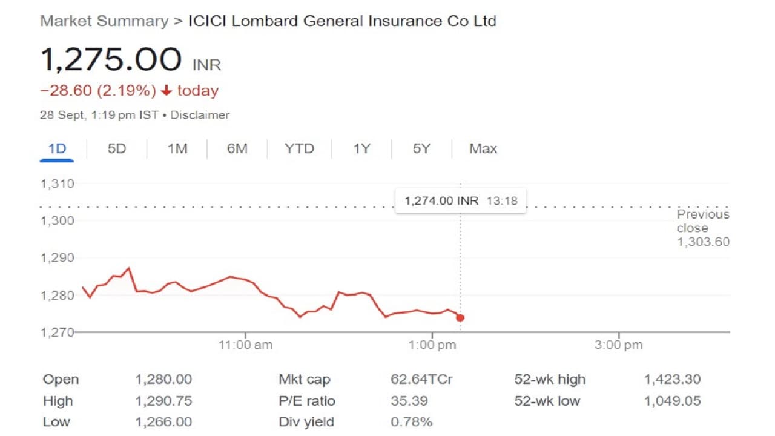Select the Max time range tab
775x436 pixels.
483,148
